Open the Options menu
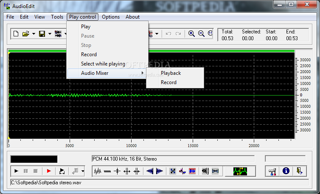Image resolution: width=320 pixels, height=194 pixels. (111, 17)
